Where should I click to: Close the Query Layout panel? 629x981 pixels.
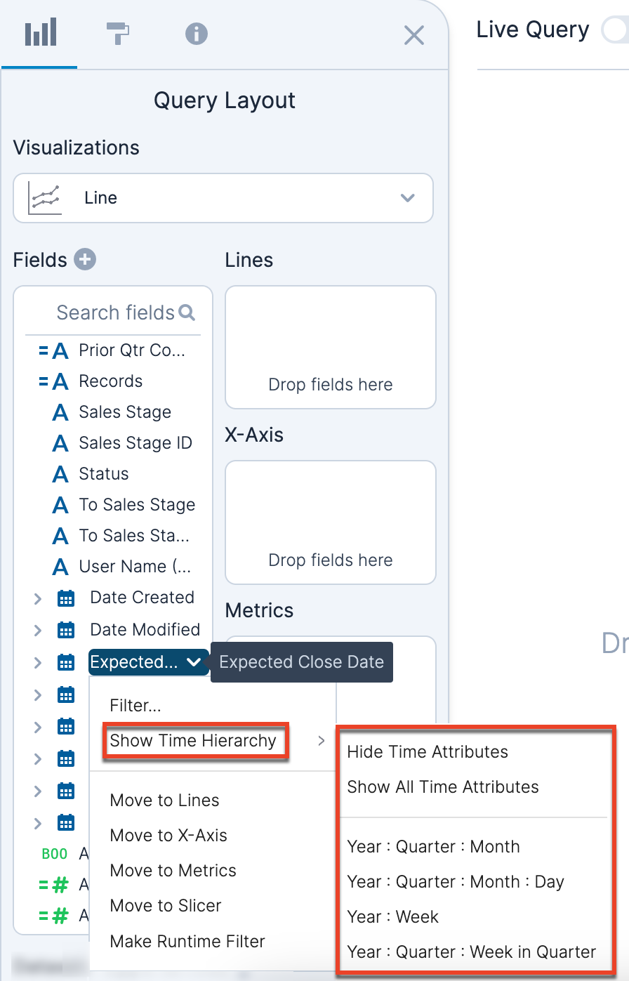click(x=414, y=35)
